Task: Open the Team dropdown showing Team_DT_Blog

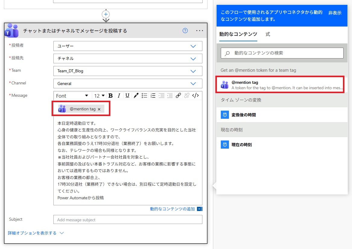Action: click(193, 71)
